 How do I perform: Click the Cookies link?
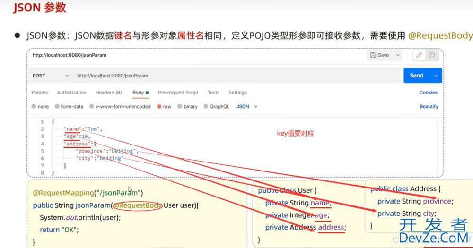(428, 93)
